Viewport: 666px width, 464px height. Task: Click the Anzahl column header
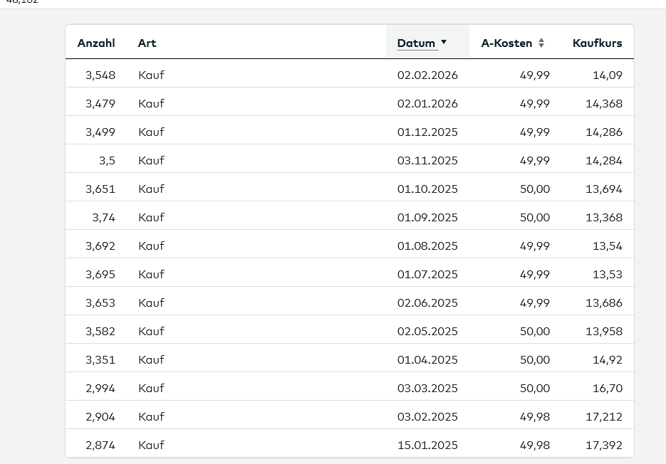point(96,43)
